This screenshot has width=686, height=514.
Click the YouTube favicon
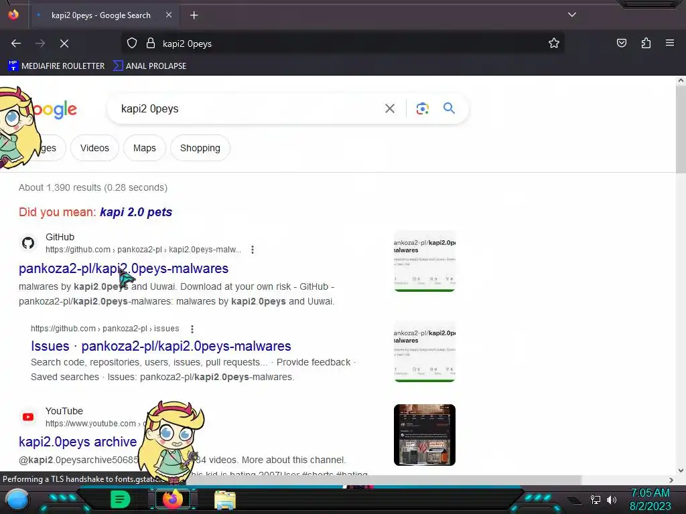[28, 417]
